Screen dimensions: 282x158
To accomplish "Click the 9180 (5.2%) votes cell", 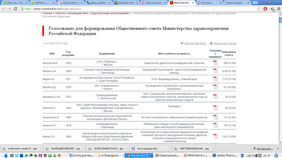I will pyautogui.click(x=229, y=71).
